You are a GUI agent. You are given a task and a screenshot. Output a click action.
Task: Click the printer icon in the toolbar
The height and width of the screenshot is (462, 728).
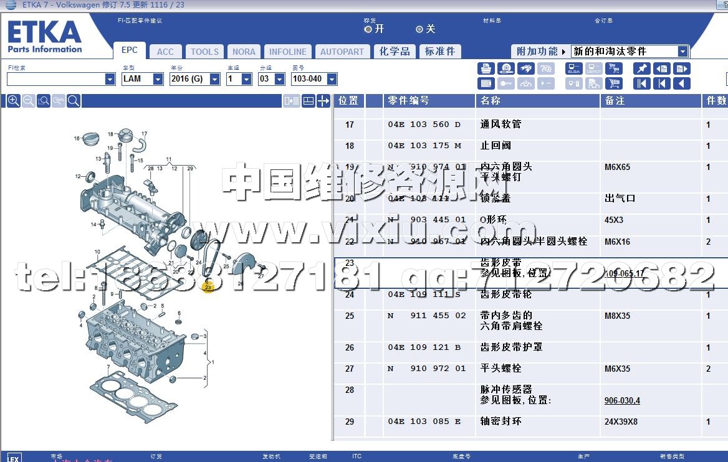(486, 68)
